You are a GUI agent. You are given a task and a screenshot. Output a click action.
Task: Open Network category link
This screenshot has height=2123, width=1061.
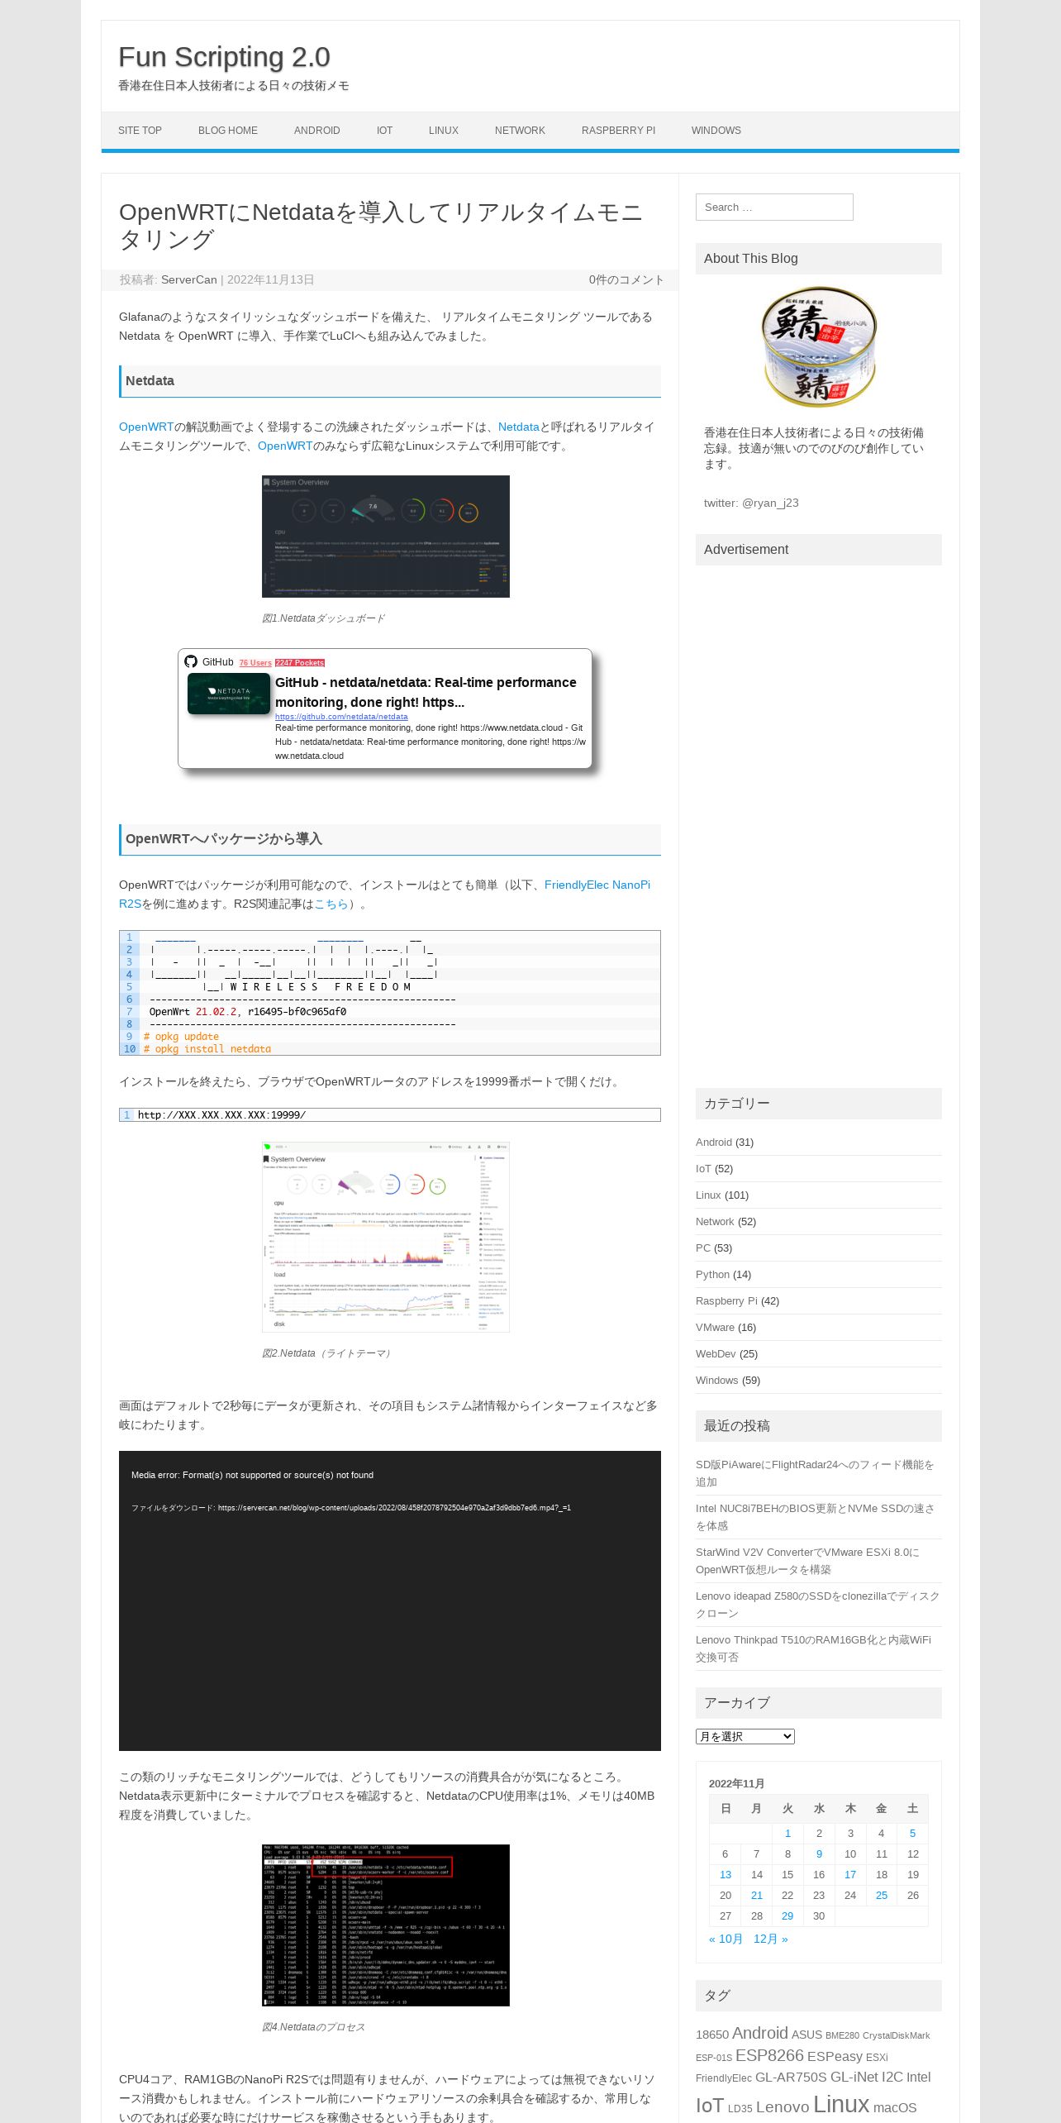coord(715,1222)
